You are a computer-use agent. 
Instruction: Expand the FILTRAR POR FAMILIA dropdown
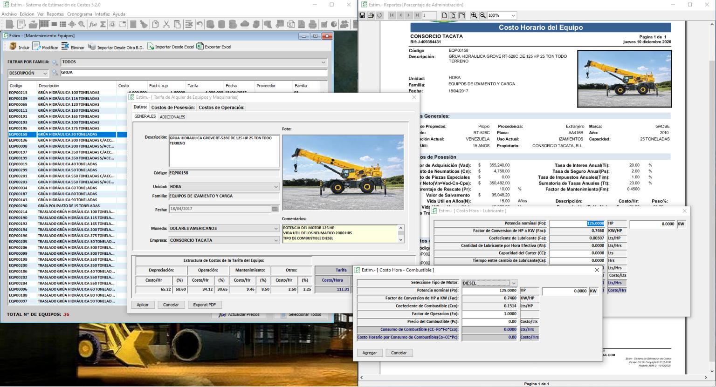324,61
